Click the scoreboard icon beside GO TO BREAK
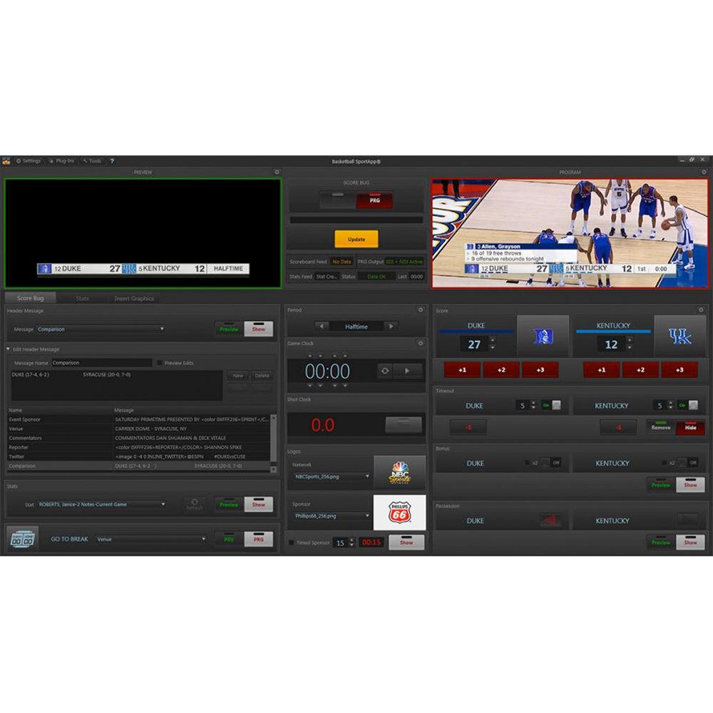This screenshot has width=713, height=713. [24, 539]
